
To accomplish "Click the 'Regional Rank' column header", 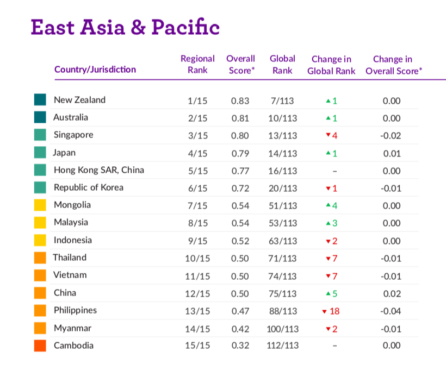I will pyautogui.click(x=197, y=65).
